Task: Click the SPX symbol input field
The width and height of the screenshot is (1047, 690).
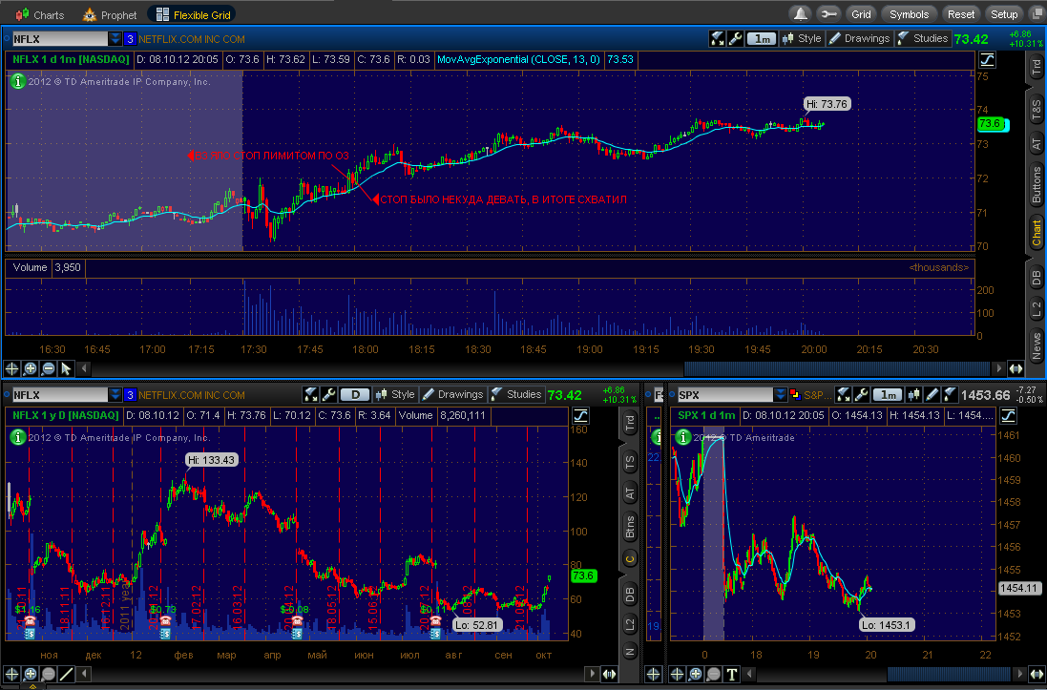Action: click(x=725, y=395)
